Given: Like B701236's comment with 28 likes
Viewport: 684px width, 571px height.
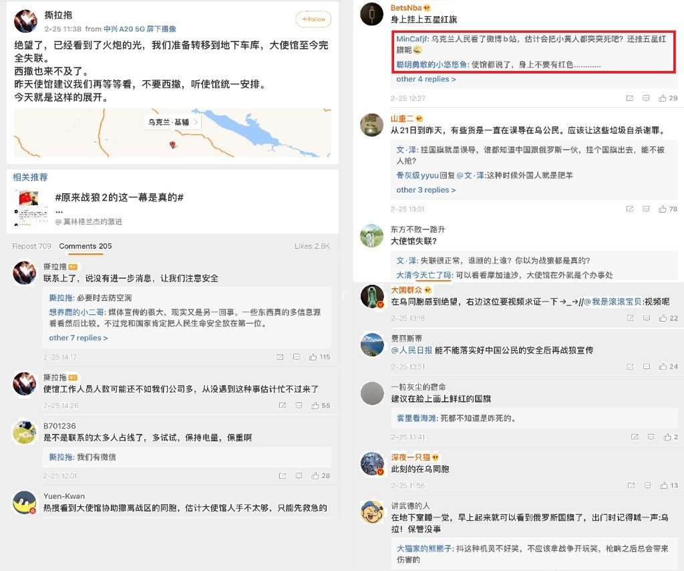Looking at the screenshot, I should pos(321,476).
